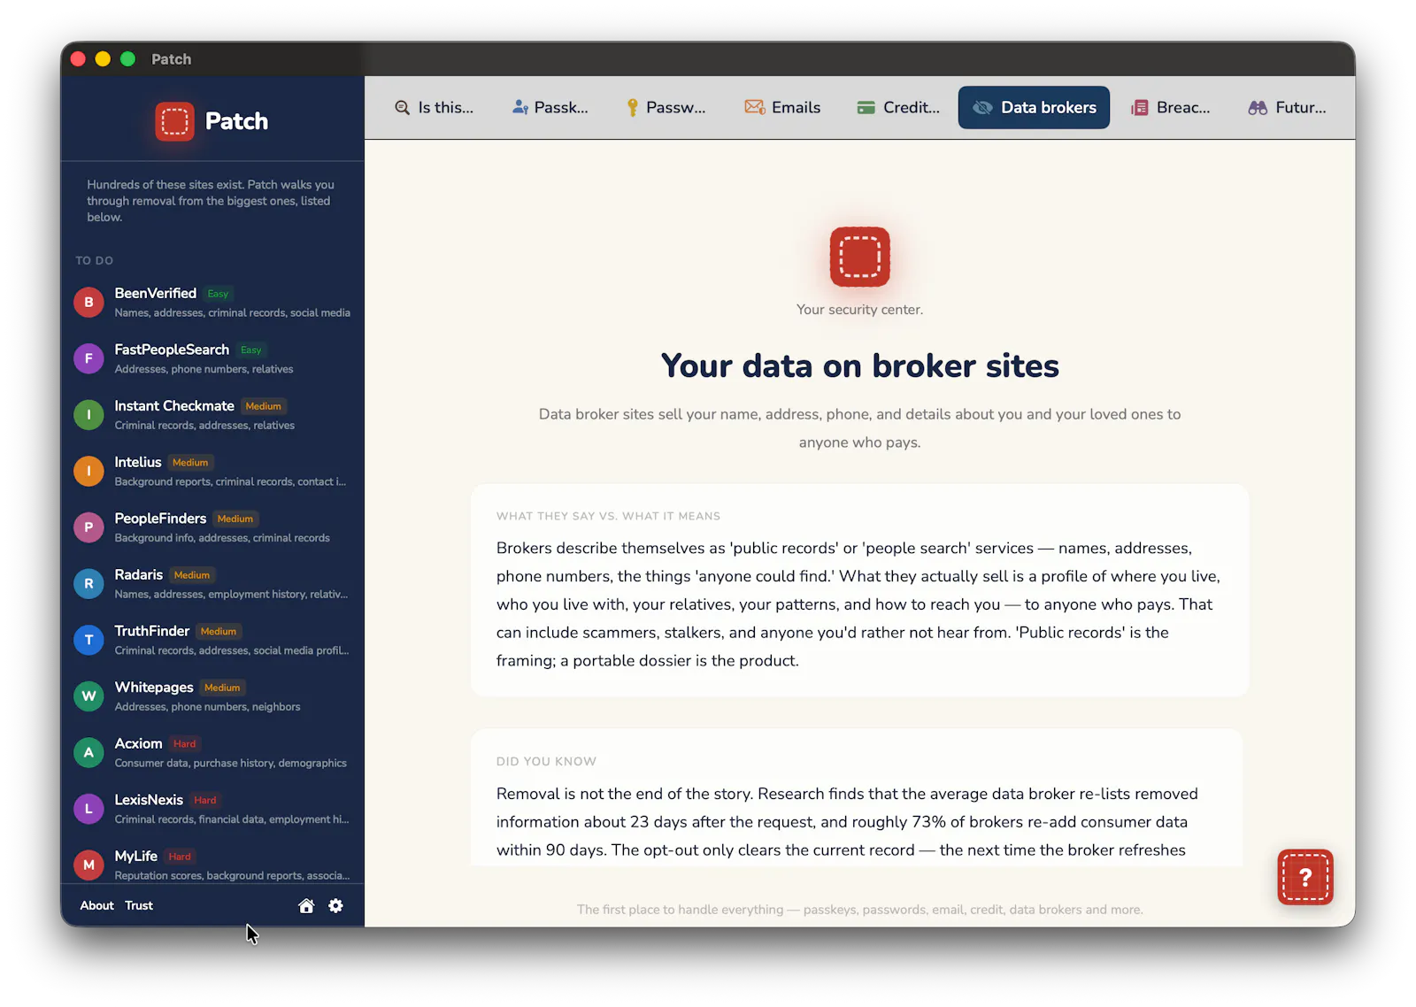Click the PeopleFinders avatar P icon

[x=88, y=527]
